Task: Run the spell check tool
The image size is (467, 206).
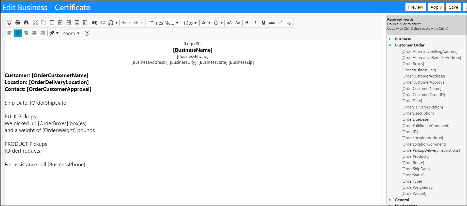Action: [9, 23]
